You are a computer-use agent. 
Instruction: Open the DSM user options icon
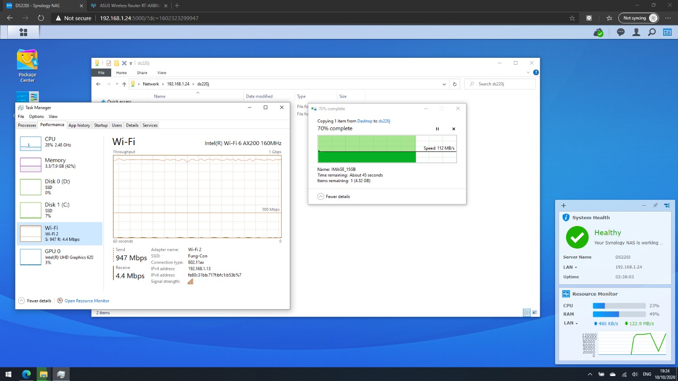click(636, 33)
